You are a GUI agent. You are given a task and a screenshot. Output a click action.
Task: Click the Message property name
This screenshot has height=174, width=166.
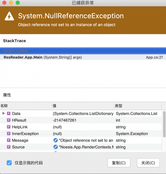pos(20,140)
